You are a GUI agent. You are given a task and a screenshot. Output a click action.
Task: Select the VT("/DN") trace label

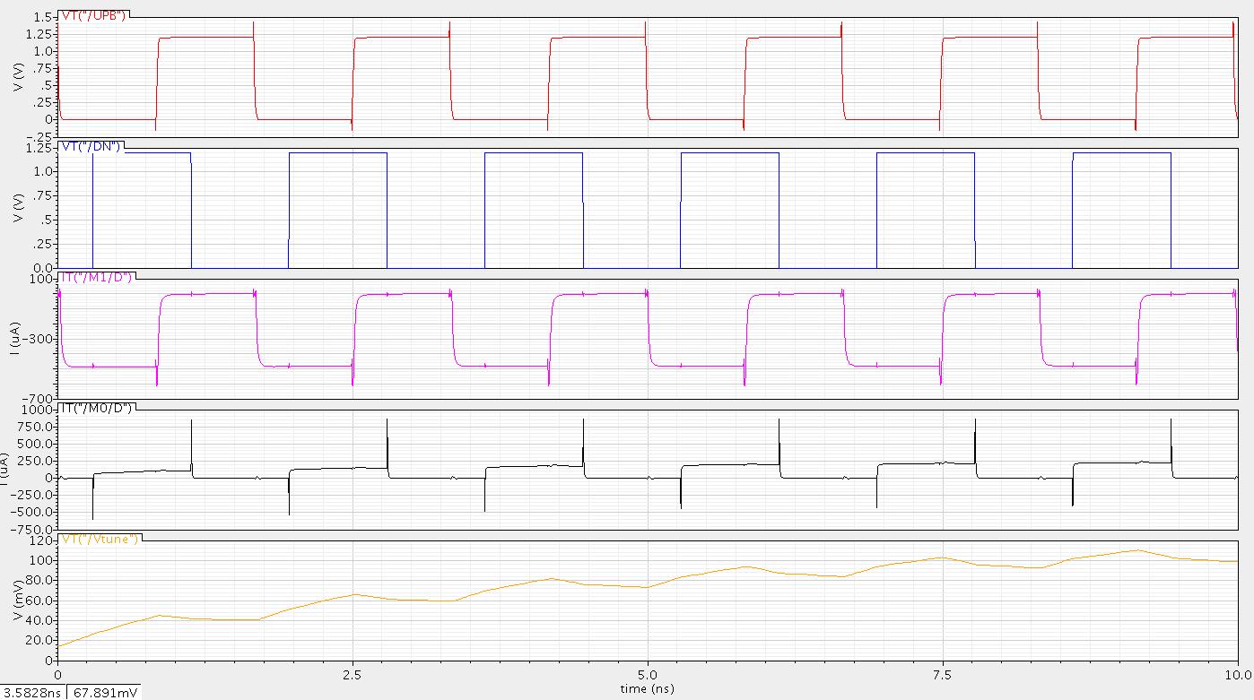pos(91,147)
